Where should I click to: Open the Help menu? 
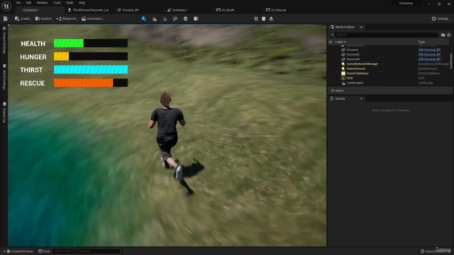coord(82,3)
